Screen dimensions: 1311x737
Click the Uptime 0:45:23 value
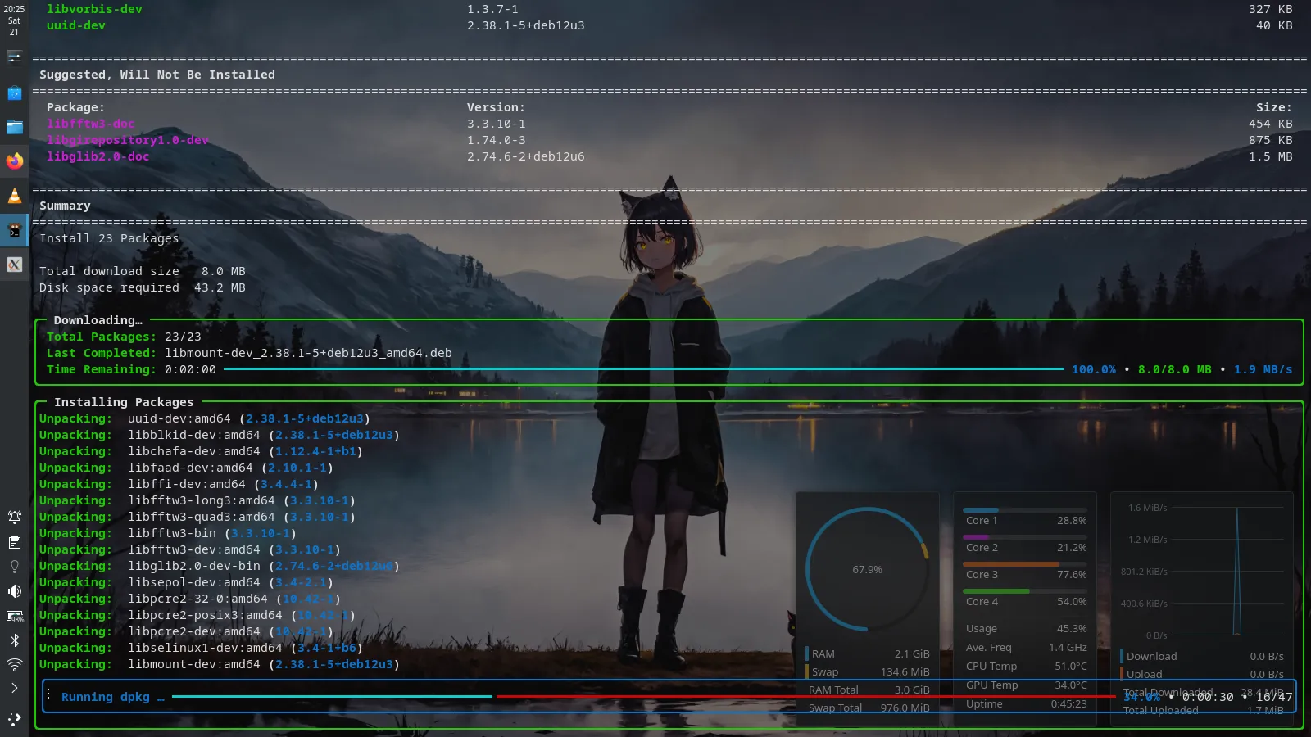[x=1069, y=703]
